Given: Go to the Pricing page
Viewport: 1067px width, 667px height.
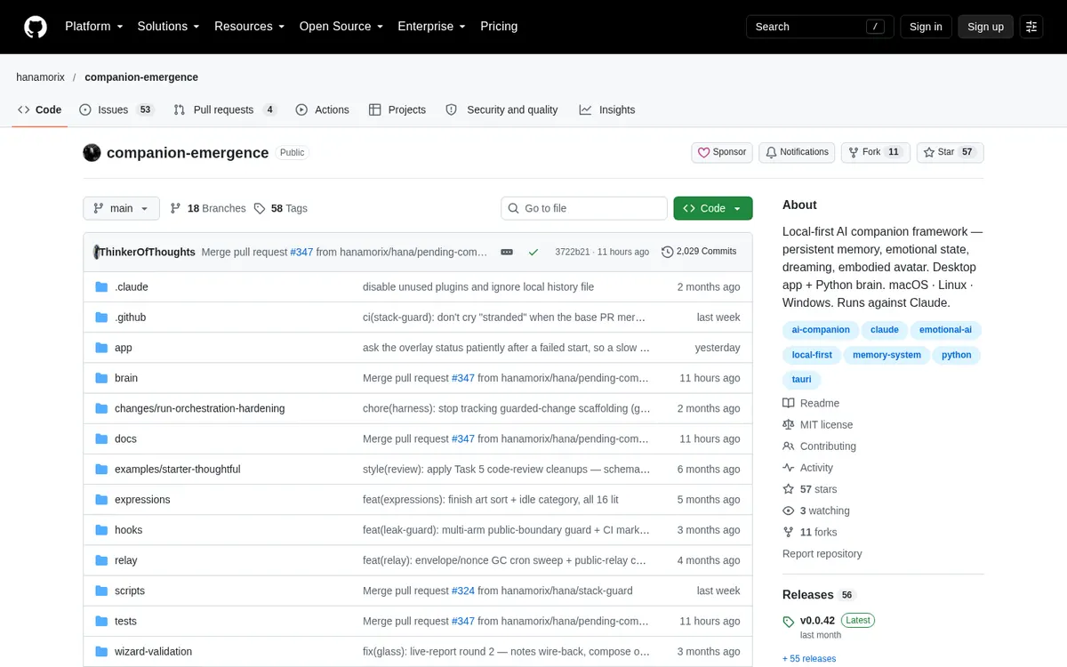Looking at the screenshot, I should point(499,27).
